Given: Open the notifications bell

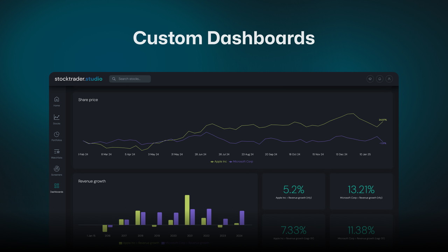Looking at the screenshot, I should pos(379,79).
